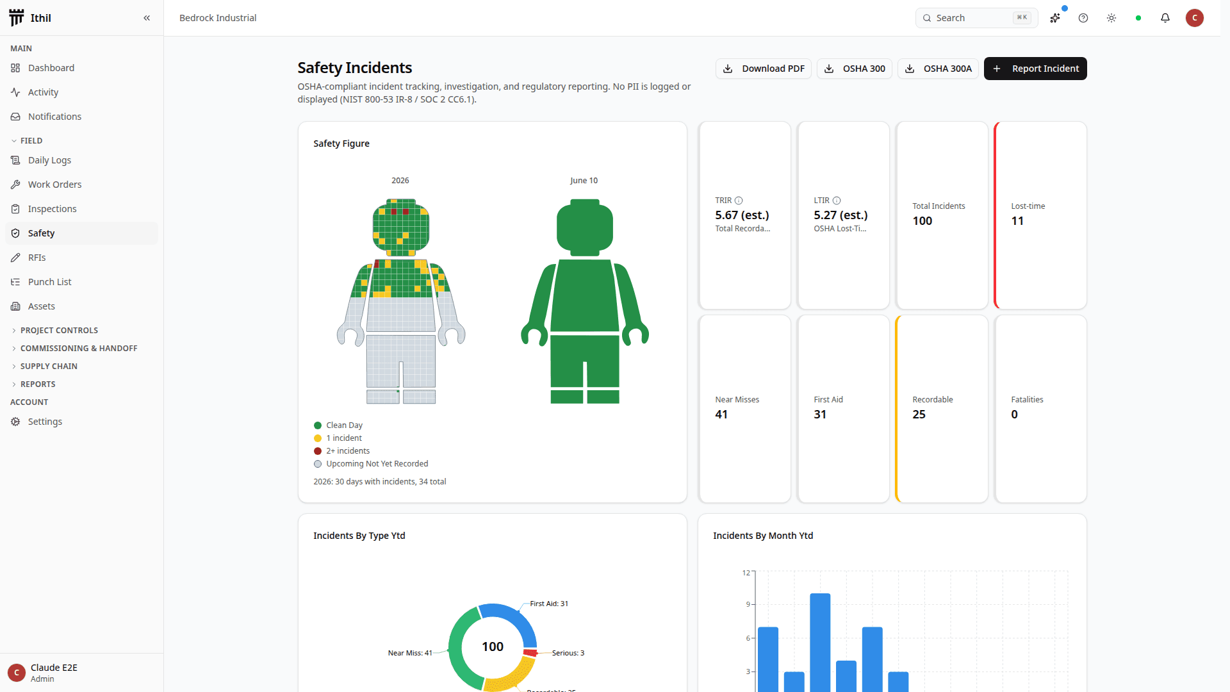Click the ⌘K shortcut badge in search
Viewport: 1230px width, 692px height.
[x=1022, y=18]
